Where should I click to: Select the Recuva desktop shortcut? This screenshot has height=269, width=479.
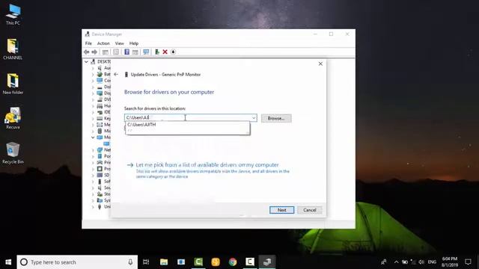point(13,118)
